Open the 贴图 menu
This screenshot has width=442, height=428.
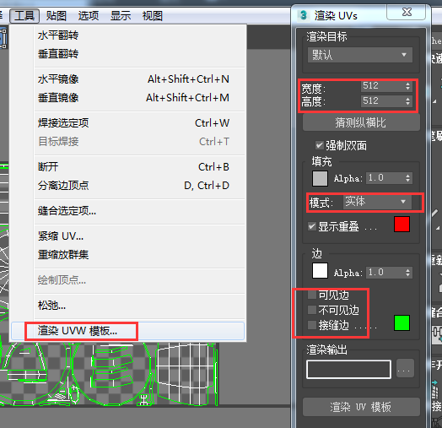57,15
